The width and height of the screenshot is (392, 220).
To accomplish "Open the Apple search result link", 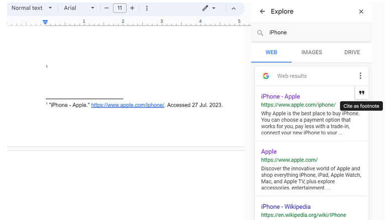I will click(x=269, y=152).
